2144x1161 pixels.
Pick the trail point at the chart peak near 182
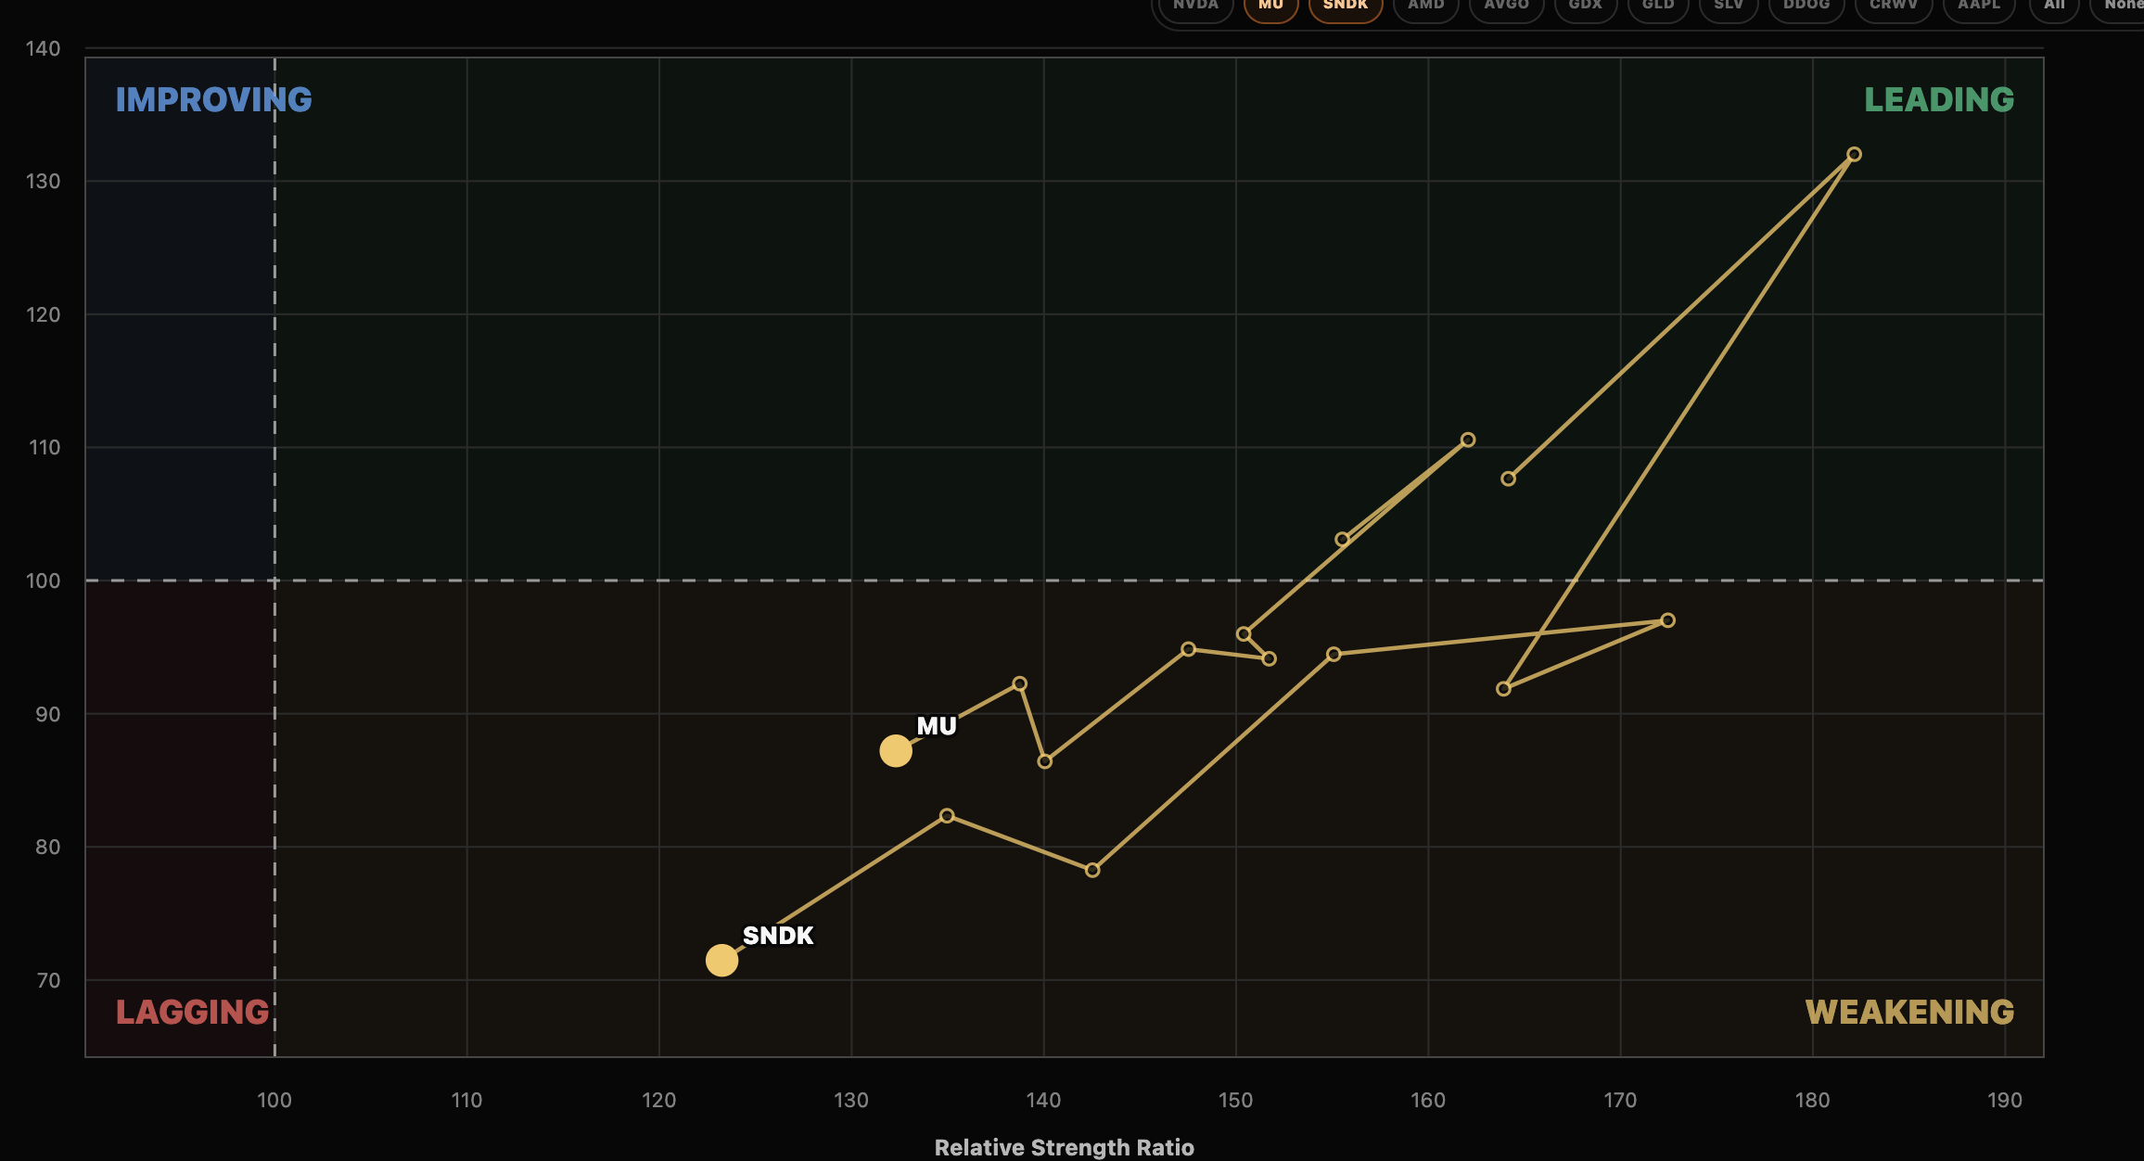coord(1854,154)
